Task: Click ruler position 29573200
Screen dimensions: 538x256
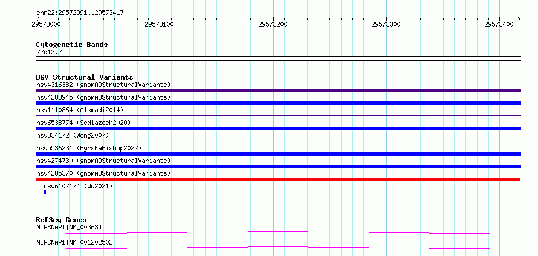Action: tap(273, 24)
